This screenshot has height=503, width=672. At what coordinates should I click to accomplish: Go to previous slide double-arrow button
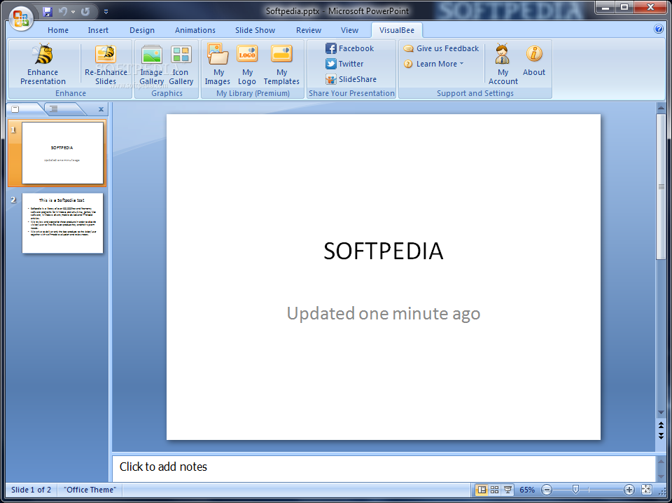coord(661,425)
